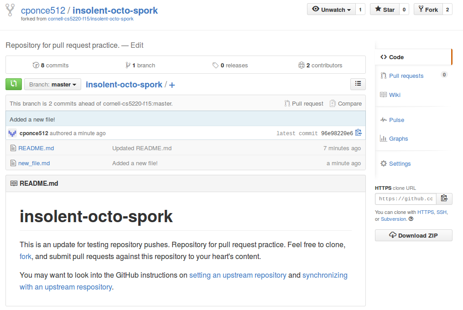Click the stargazers count 0
The width and height of the screenshot is (463, 310).
point(404,10)
